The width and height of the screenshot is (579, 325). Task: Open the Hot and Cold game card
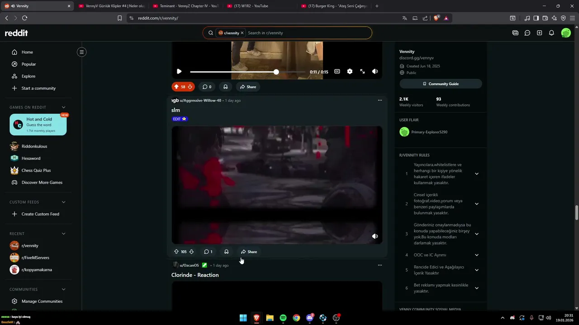click(x=38, y=125)
